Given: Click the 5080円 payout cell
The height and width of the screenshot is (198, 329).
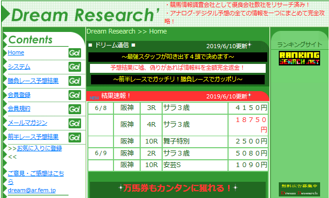Looking at the screenshot, I should click(x=248, y=153).
